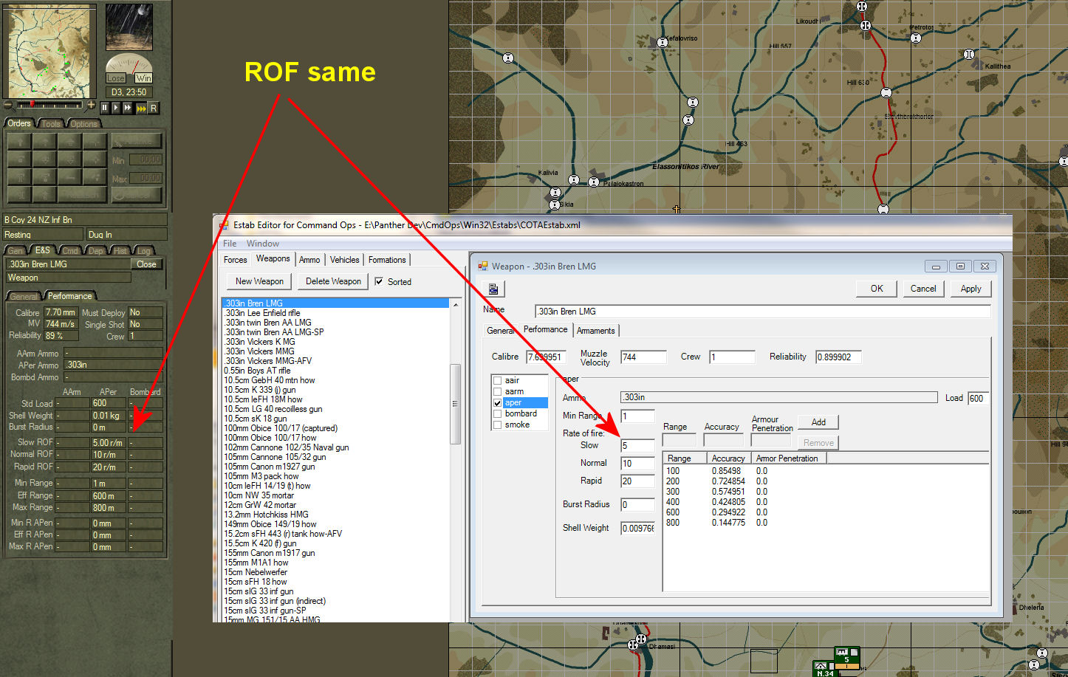Viewport: 1068px width, 677px height.
Task: Click the Add range entry button
Action: 818,422
